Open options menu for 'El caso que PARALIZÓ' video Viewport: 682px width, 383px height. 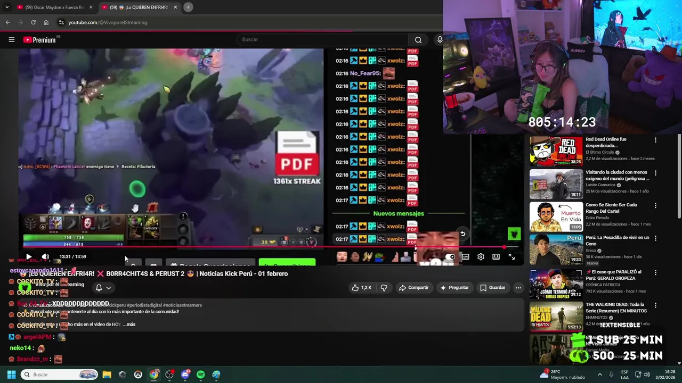coord(655,273)
